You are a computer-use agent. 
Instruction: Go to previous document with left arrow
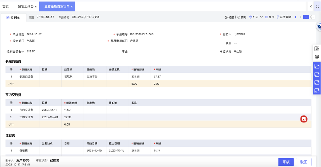[295, 17]
